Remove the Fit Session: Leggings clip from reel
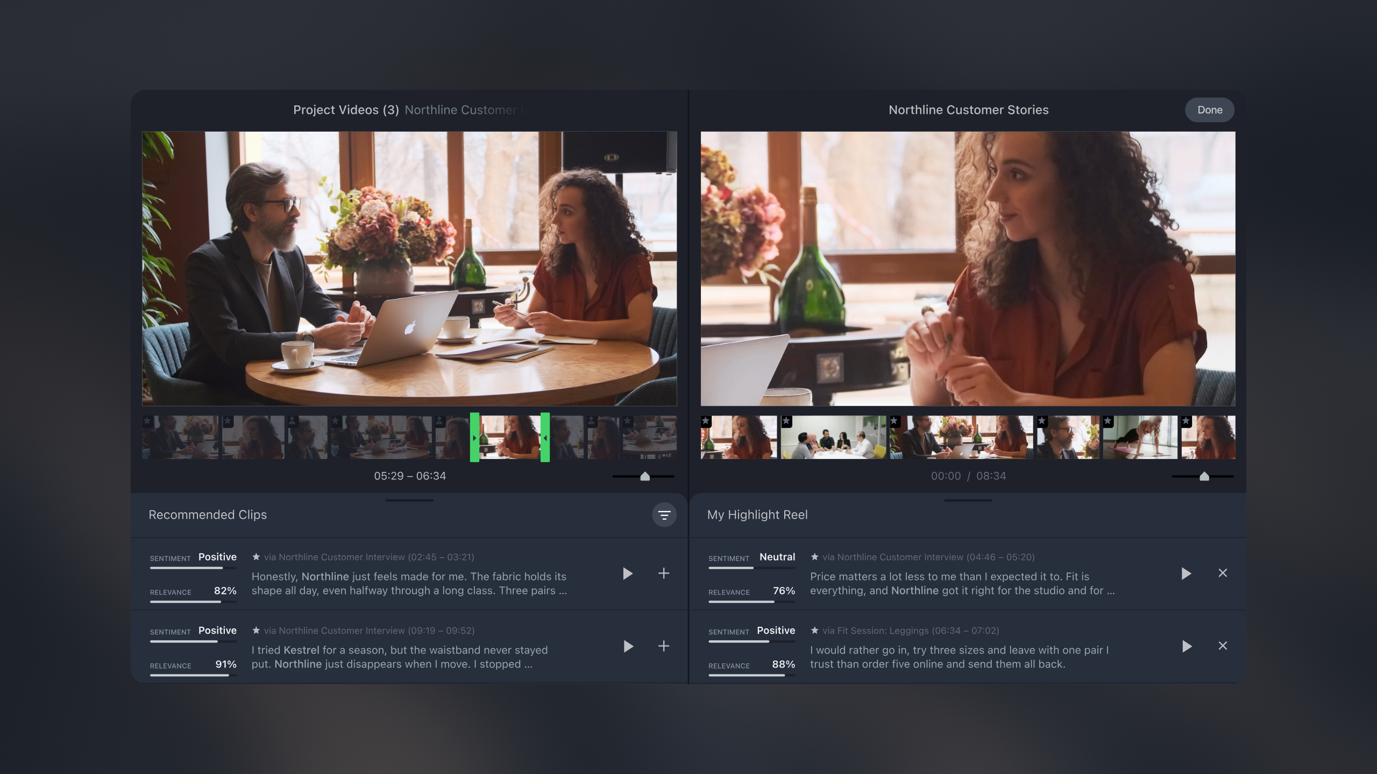1377x774 pixels. point(1223,646)
